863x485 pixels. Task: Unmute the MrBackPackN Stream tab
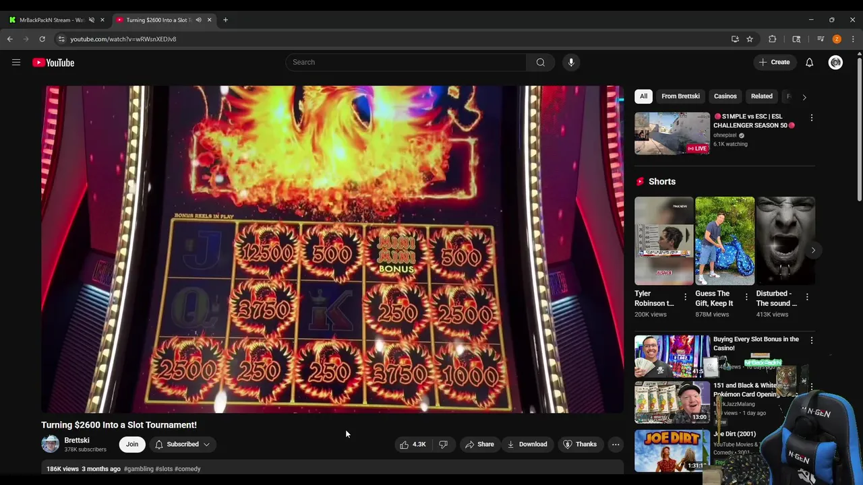click(92, 20)
